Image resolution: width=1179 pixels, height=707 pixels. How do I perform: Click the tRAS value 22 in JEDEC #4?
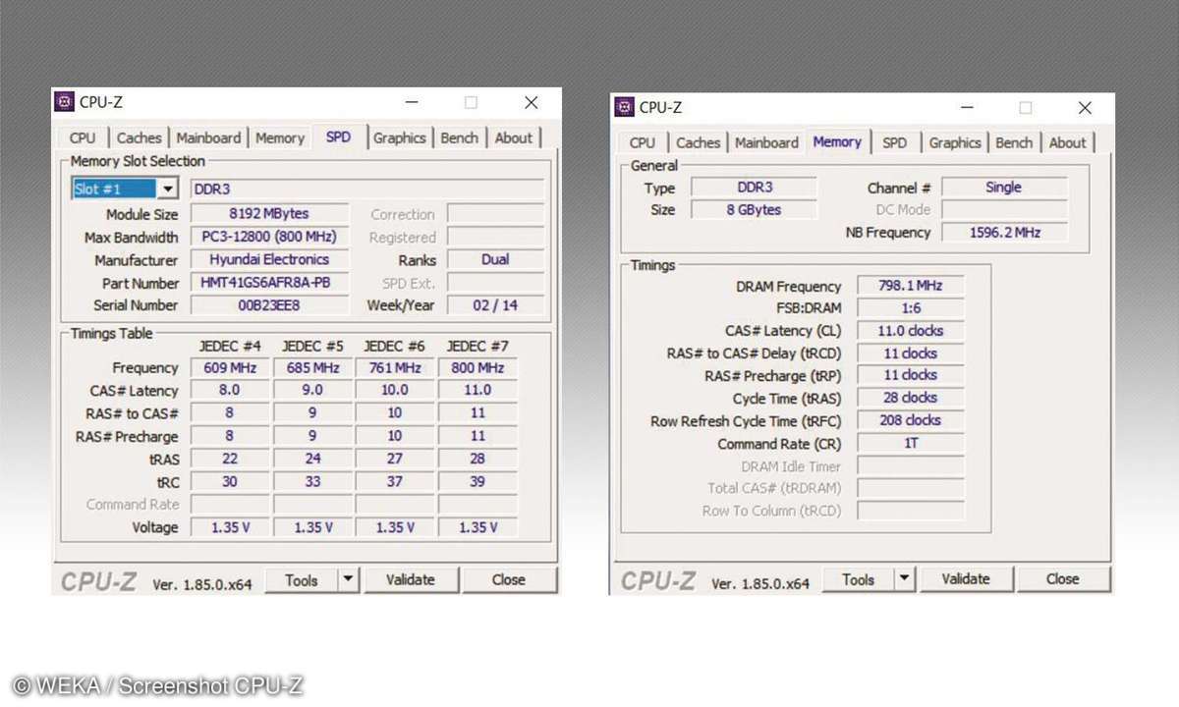tap(231, 459)
